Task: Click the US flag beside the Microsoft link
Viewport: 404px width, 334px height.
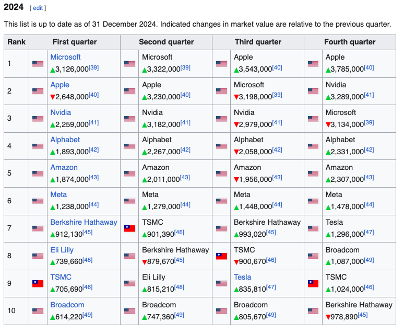Action: 38,64
